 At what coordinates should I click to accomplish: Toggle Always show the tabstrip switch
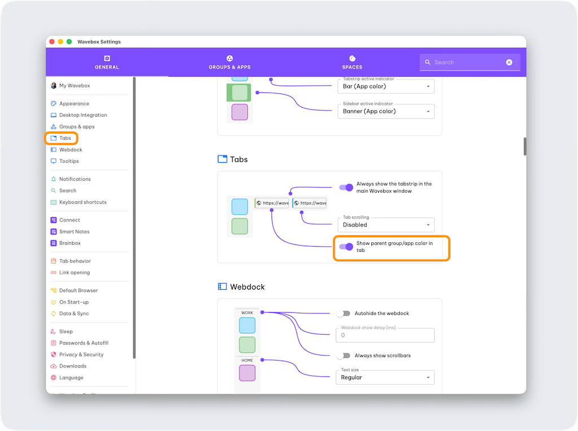point(346,188)
